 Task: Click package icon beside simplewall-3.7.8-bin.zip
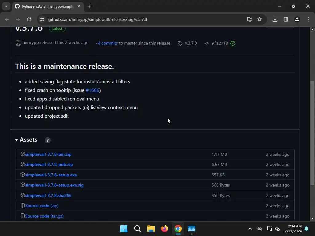[23, 154]
